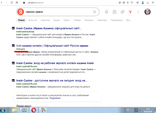Open the browser profile account icon
The width and height of the screenshot is (156, 113).
[143, 2]
